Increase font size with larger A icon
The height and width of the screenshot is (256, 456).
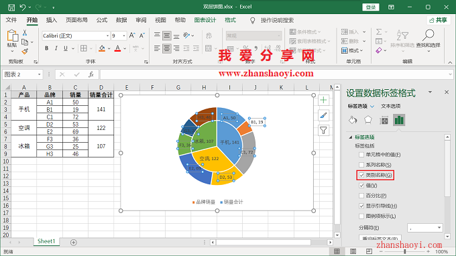tap(132, 36)
